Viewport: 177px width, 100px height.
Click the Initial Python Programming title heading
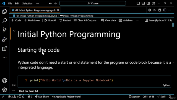click(x=69, y=34)
